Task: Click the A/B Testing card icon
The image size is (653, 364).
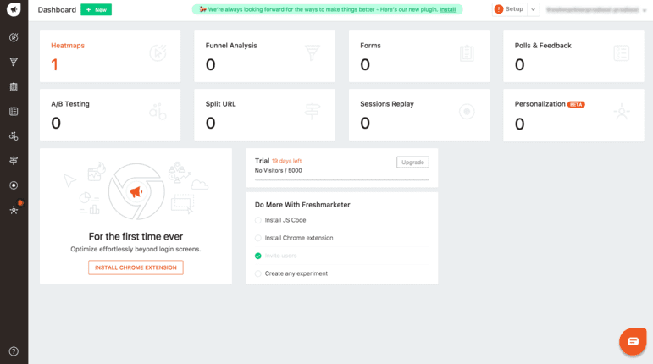Action: click(x=158, y=112)
